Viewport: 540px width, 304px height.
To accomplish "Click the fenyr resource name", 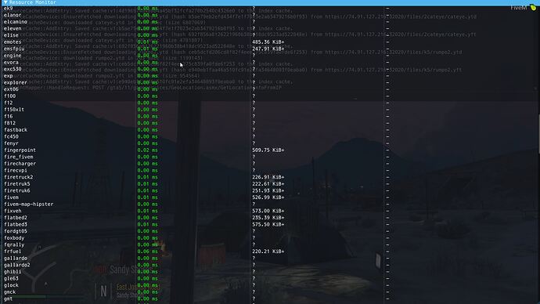I will (11, 143).
